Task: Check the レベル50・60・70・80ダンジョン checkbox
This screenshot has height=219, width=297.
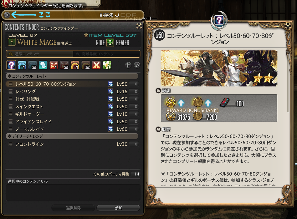Action: pos(11,84)
